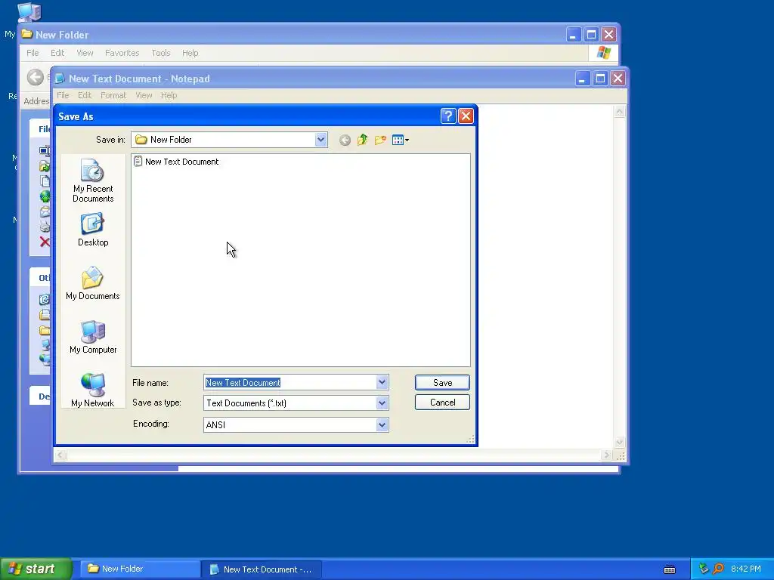Screen dimensions: 774x580
Task: Go back to last folder visited icon
Action: point(345,140)
